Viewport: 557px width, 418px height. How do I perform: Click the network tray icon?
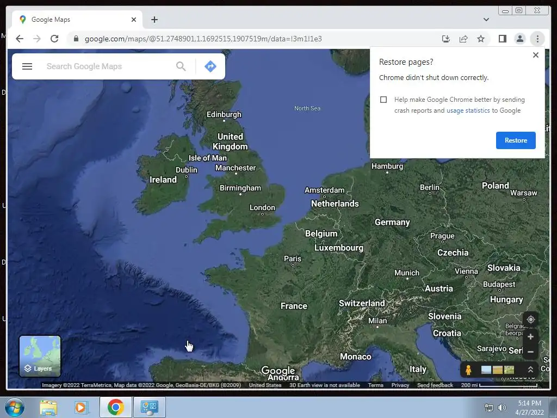click(489, 408)
